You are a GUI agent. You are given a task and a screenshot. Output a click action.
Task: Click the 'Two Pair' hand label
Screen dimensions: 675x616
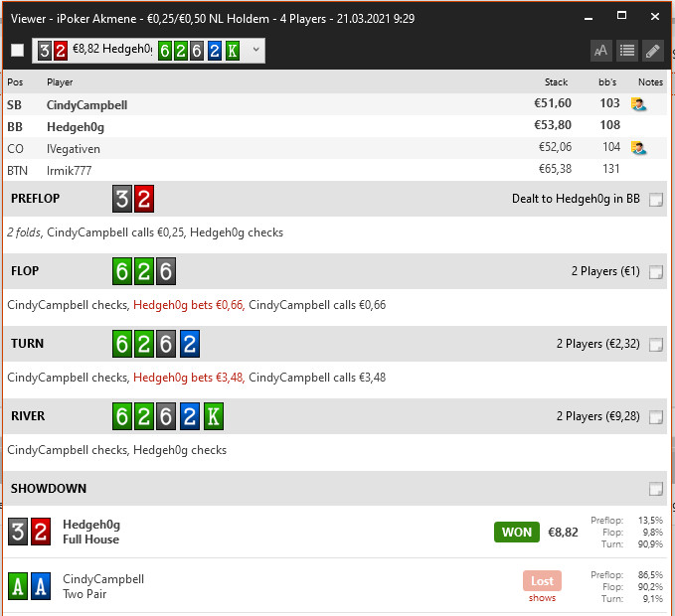84,594
